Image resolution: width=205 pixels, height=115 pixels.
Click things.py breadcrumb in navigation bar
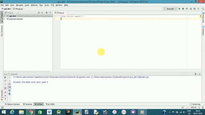click(x=18, y=9)
